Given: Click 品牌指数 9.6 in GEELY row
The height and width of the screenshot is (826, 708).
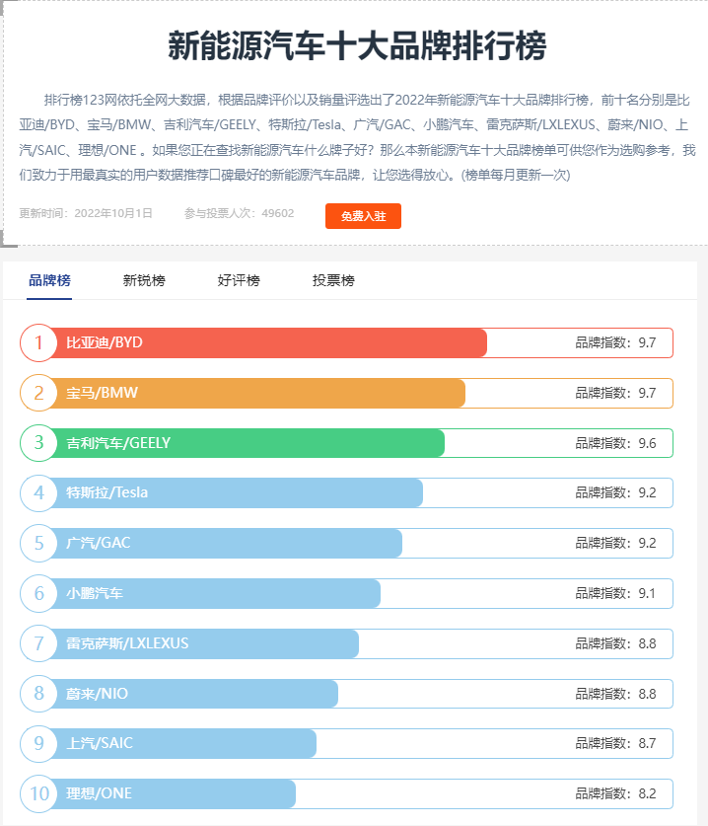Looking at the screenshot, I should (x=615, y=442).
